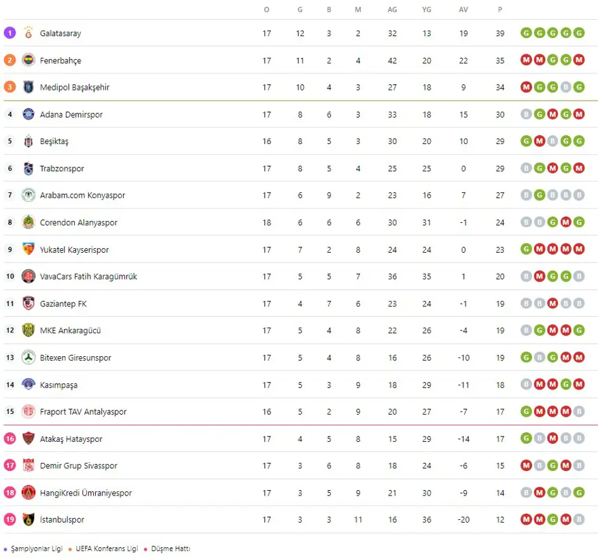This screenshot has height=558, width=598.
Task: Open the Adana Demirspor team page
Action: coord(71,115)
